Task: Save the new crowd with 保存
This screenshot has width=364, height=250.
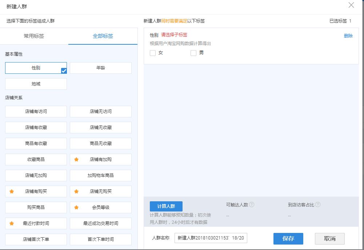Action: (288, 239)
